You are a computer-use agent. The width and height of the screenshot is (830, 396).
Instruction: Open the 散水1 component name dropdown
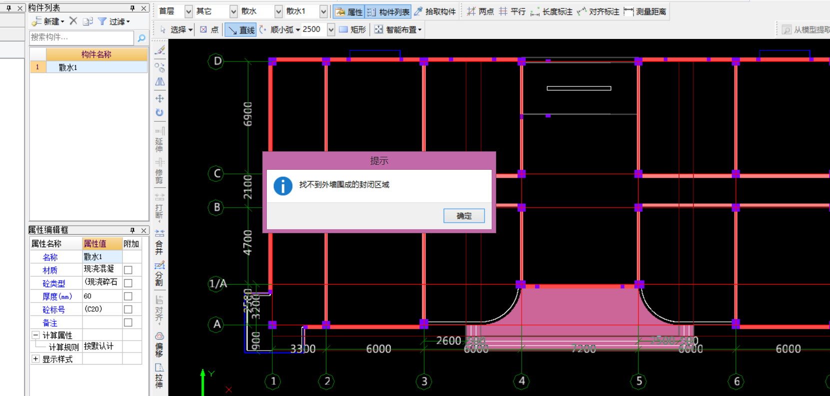pyautogui.click(x=323, y=11)
